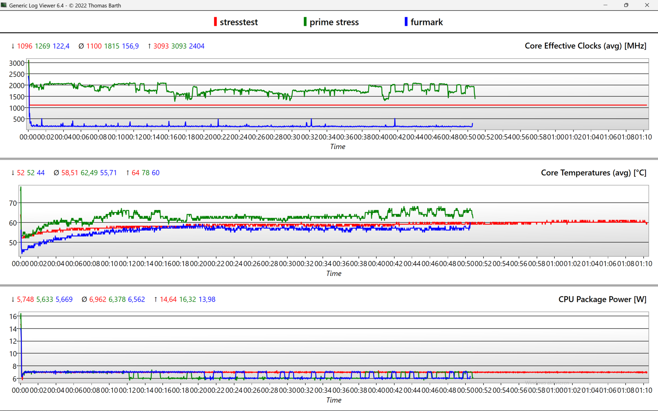Click the maximum arrow icon in clocks chart
The width and height of the screenshot is (658, 411).
(149, 46)
